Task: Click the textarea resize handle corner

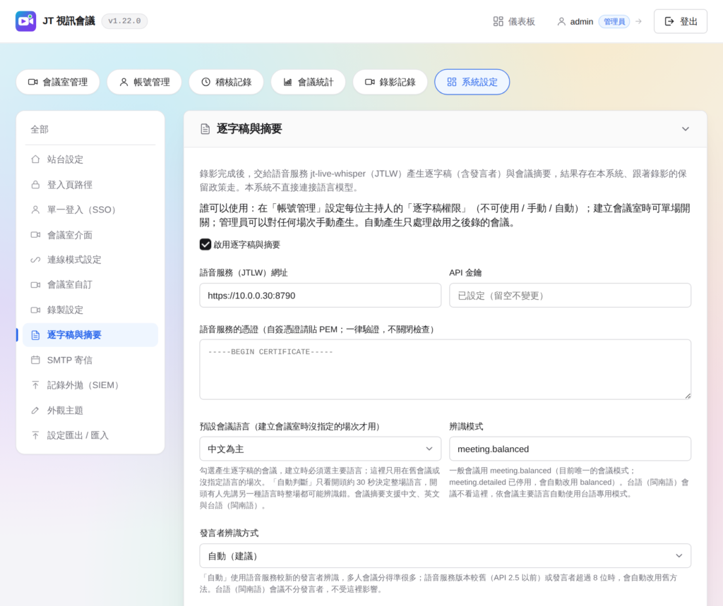Action: click(x=688, y=396)
